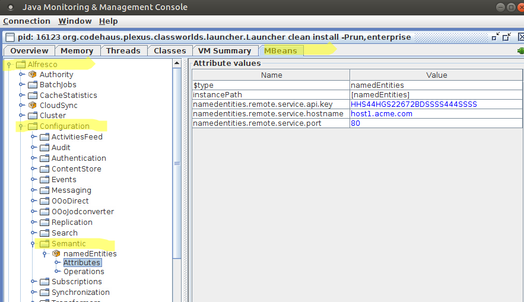Click the namedEntities MBean icon
Screen dimensions: 524x302
56,253
